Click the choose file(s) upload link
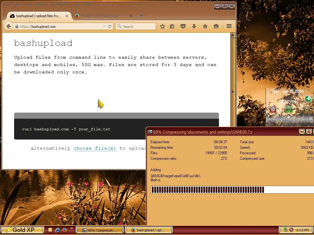The image size is (314, 235). [95, 148]
